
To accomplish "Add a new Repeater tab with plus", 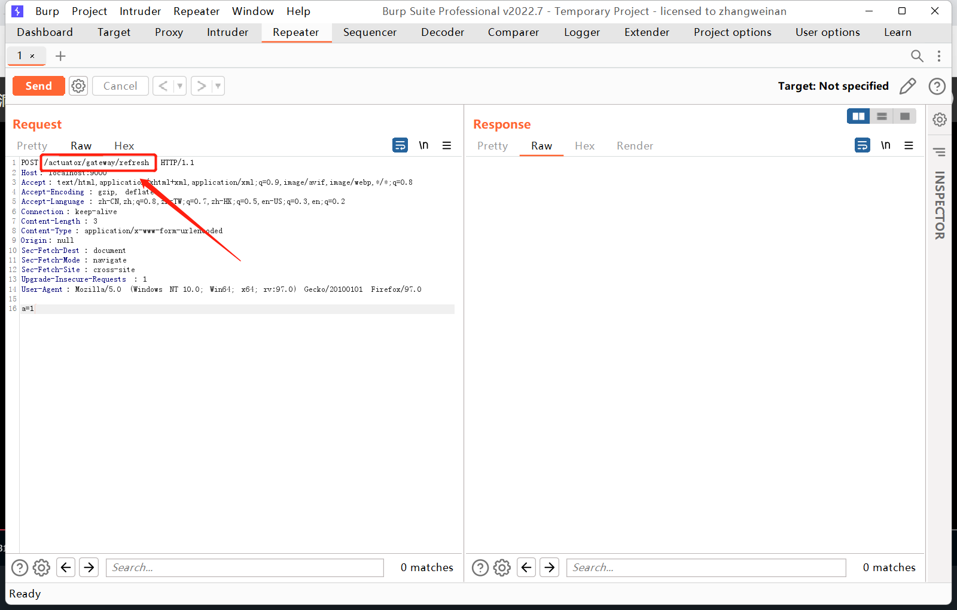I will click(60, 56).
